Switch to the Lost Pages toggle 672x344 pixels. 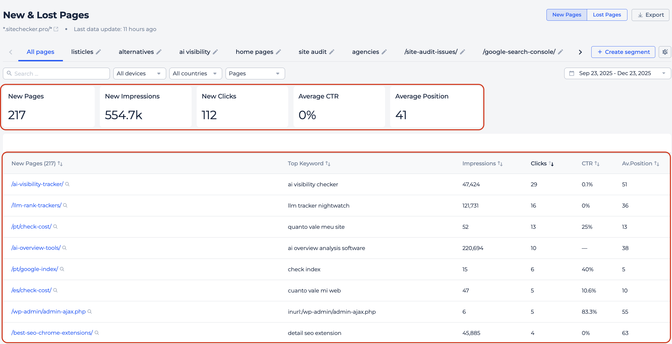(x=607, y=15)
